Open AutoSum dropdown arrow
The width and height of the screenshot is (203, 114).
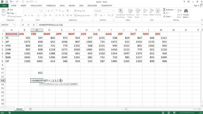175,9
